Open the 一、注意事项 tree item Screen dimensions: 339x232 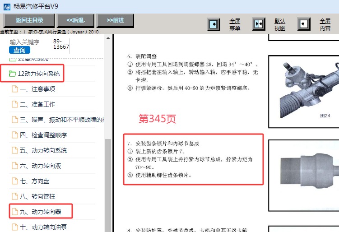point(37,89)
